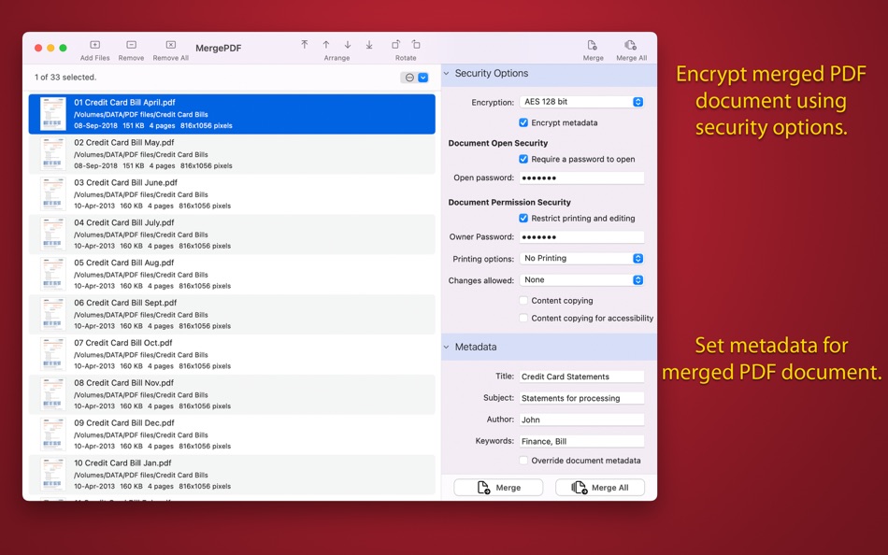Click the yellow minimize window button
The height and width of the screenshot is (555, 888).
[x=50, y=49]
